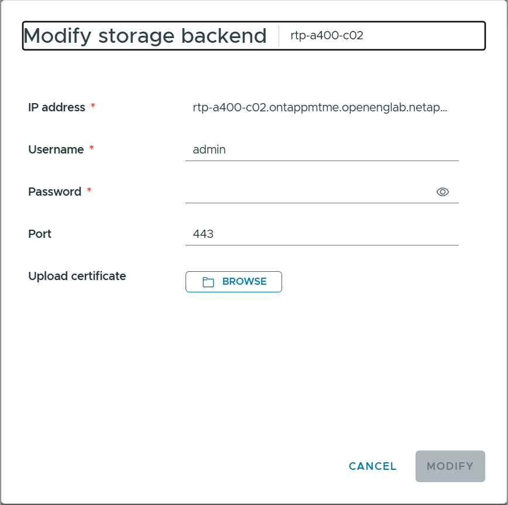
Task: Click the Modify storage backend title
Action: click(145, 36)
